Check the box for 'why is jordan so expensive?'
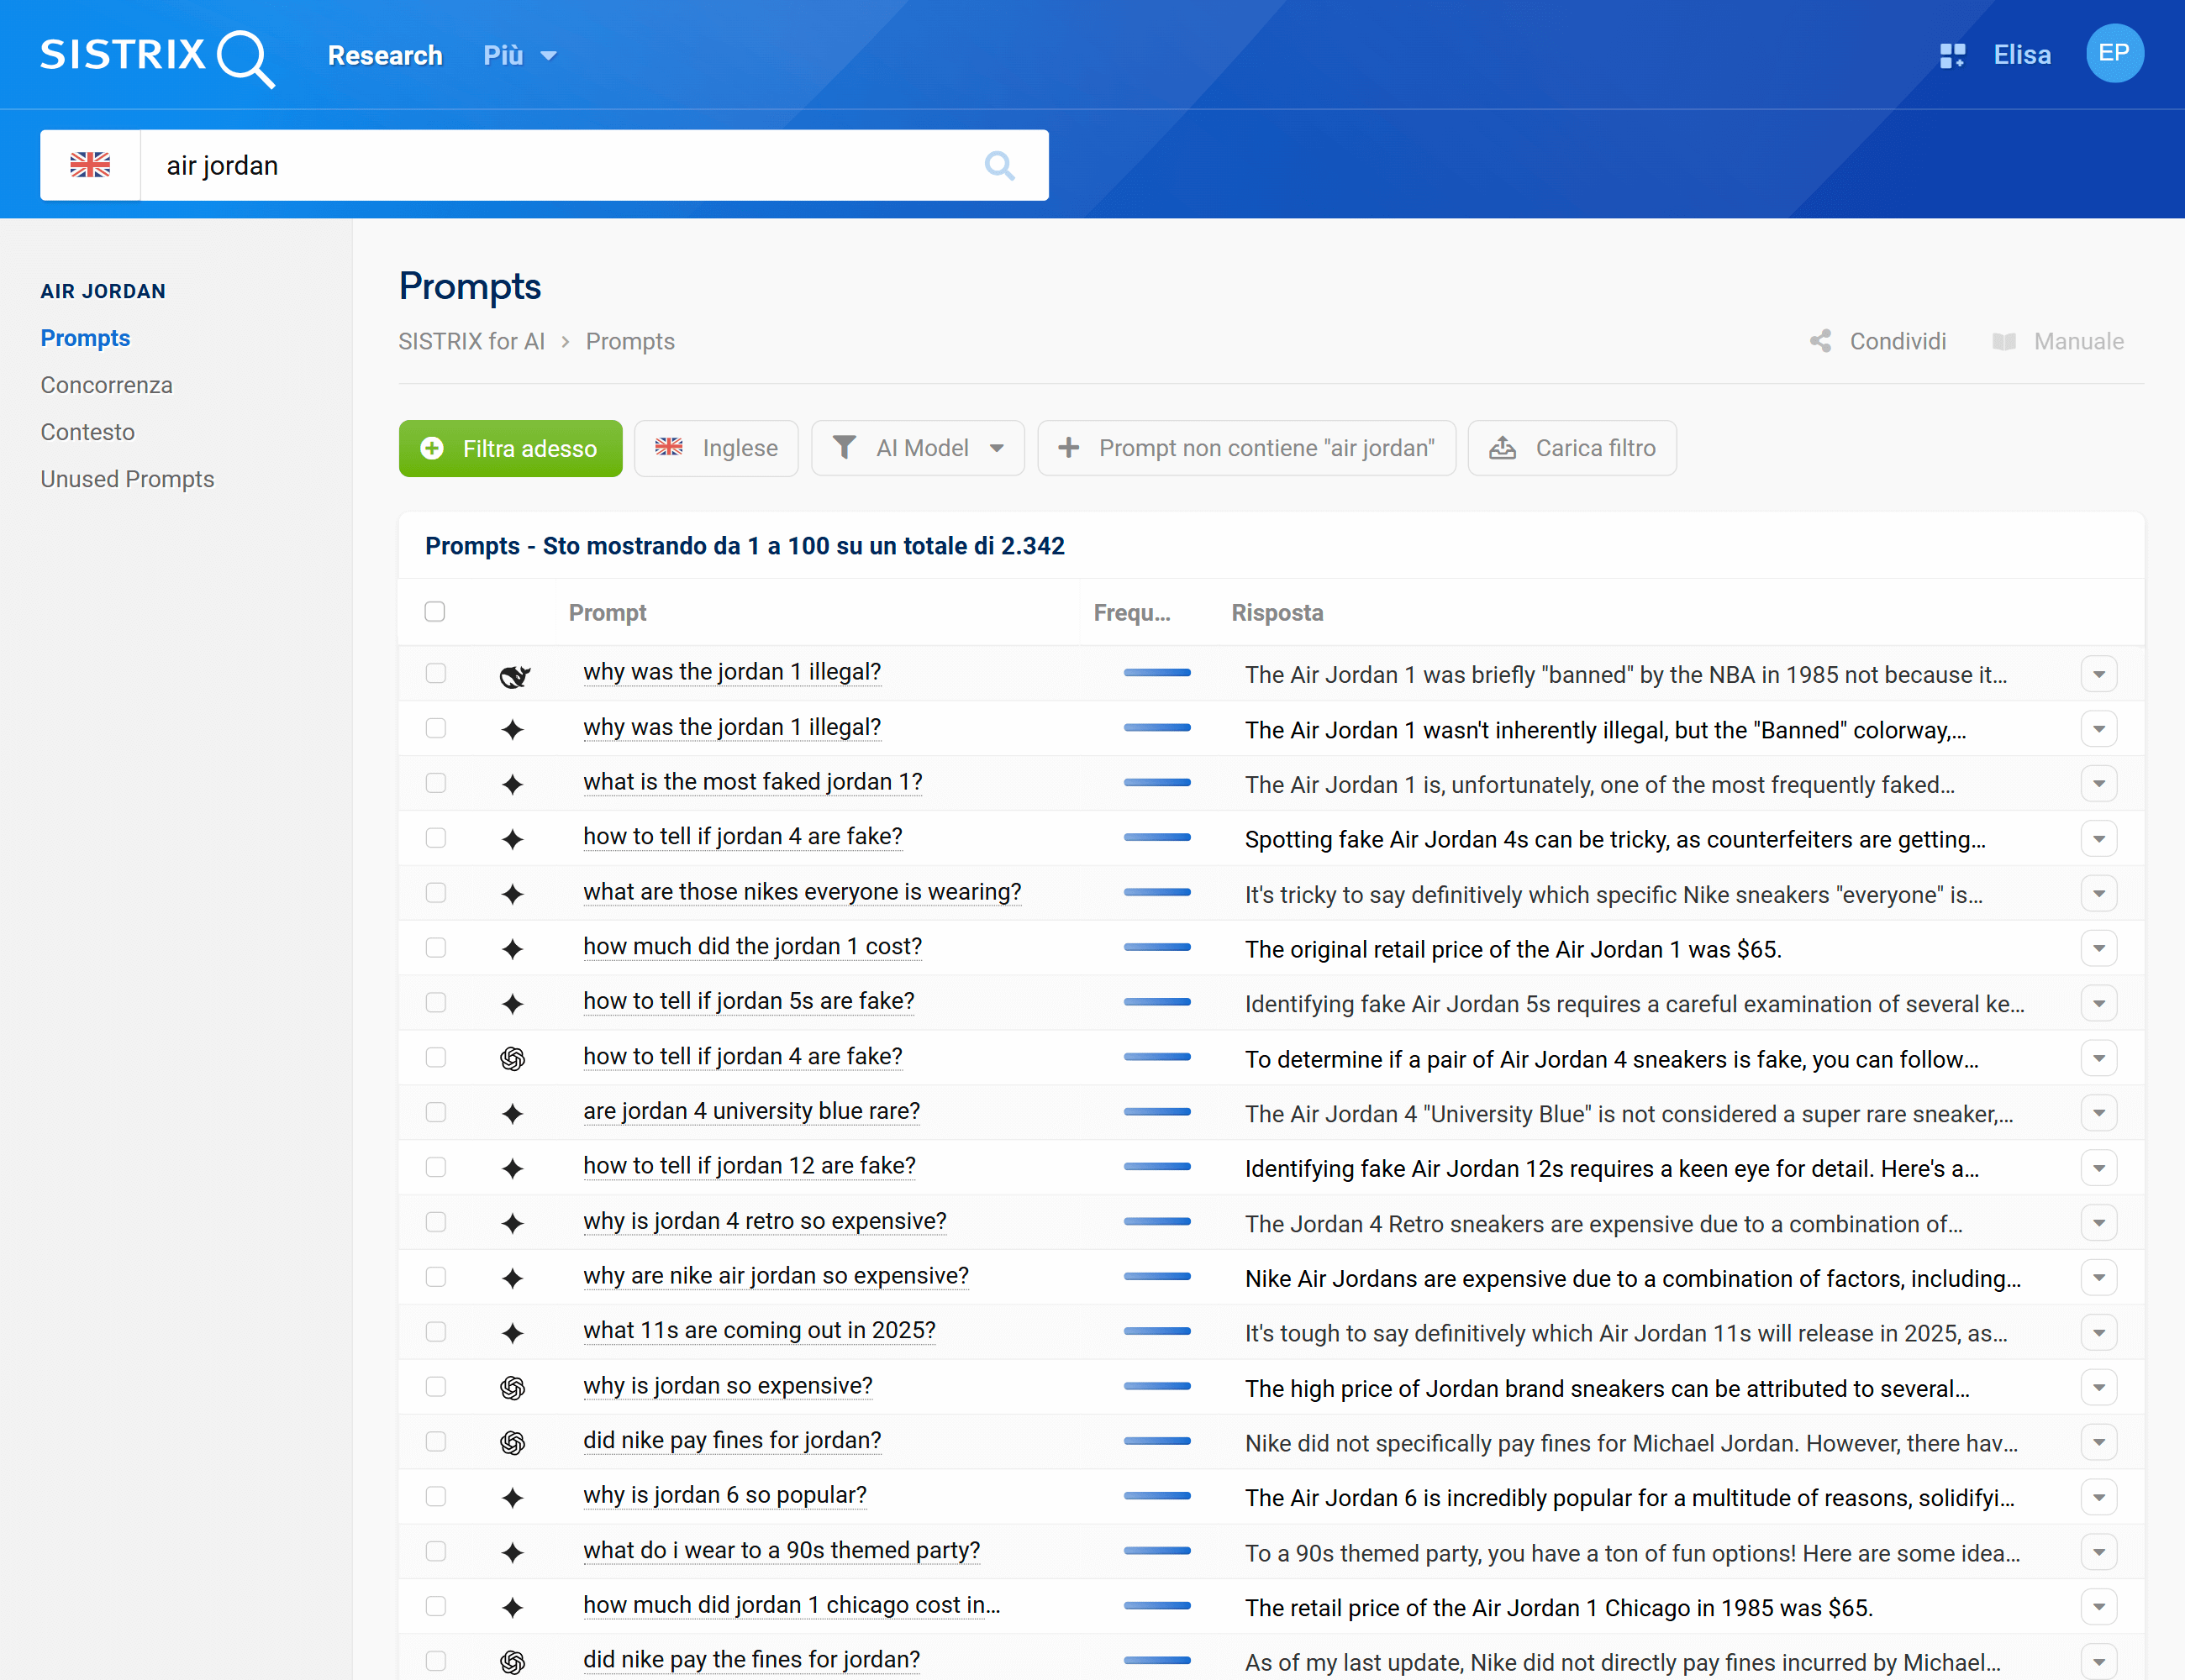Image resolution: width=2185 pixels, height=1680 pixels. tap(435, 1386)
